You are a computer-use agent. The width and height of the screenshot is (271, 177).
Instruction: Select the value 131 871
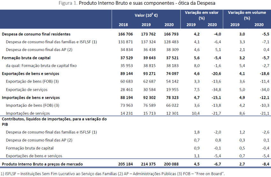(x=126, y=42)
